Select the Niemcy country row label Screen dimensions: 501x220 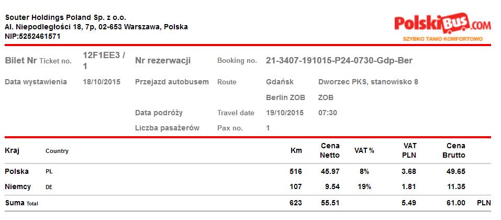[18, 186]
